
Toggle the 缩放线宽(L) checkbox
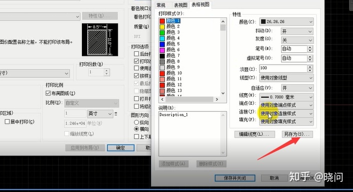point(66,134)
